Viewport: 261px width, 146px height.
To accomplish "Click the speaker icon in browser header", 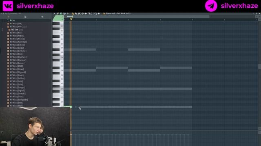I will (x=42, y=17).
